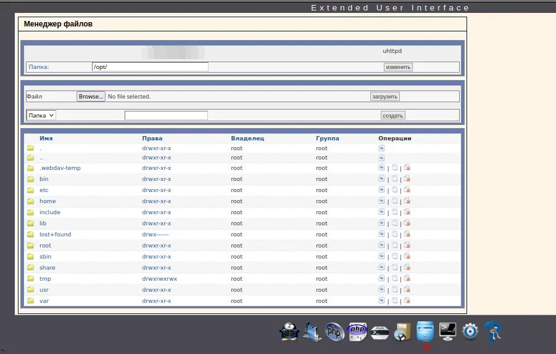Screen dimensions: 556x354
Task: Open the .webdav-temp folder link
Action: [x=60, y=168]
